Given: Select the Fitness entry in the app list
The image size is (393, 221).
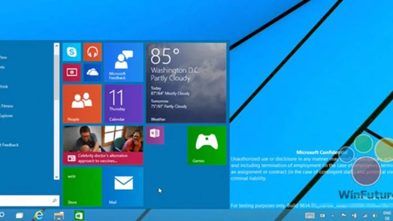Looking at the screenshot, I should (x=7, y=106).
